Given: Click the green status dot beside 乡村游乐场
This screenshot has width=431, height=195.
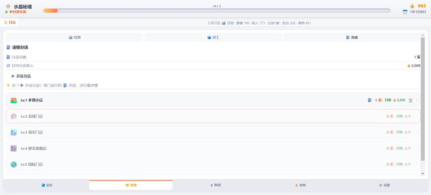Looking at the screenshot, I should click(x=6, y=12).
